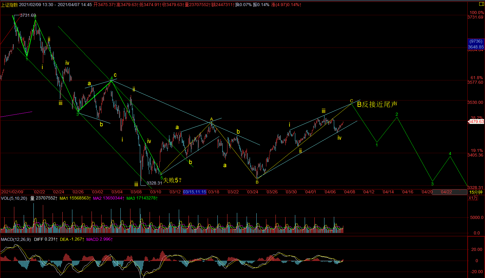Click the current price tag 3479.63
Screen dimensions: 485x278
(476, 121)
